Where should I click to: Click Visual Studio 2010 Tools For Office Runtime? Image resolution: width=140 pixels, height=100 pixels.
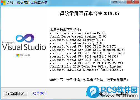point(85,66)
